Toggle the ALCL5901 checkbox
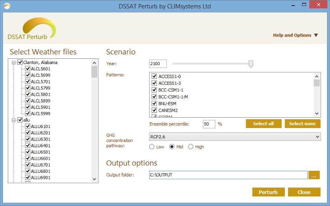The image size is (330, 206). pos(27,107)
